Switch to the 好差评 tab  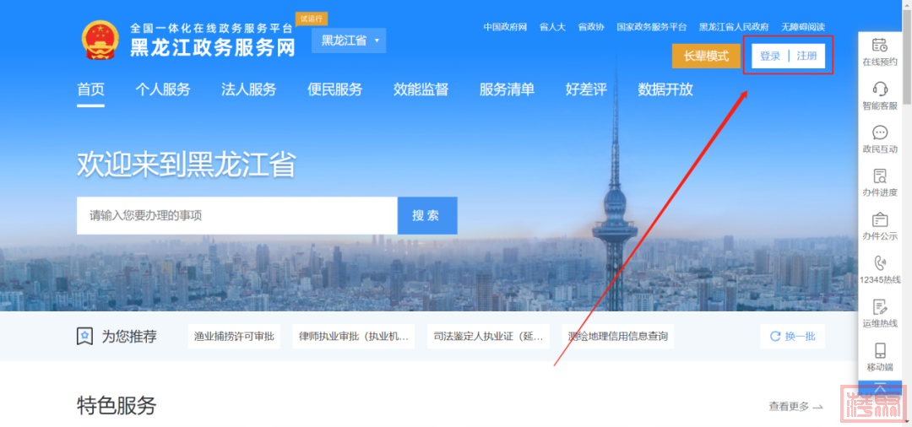(x=586, y=89)
